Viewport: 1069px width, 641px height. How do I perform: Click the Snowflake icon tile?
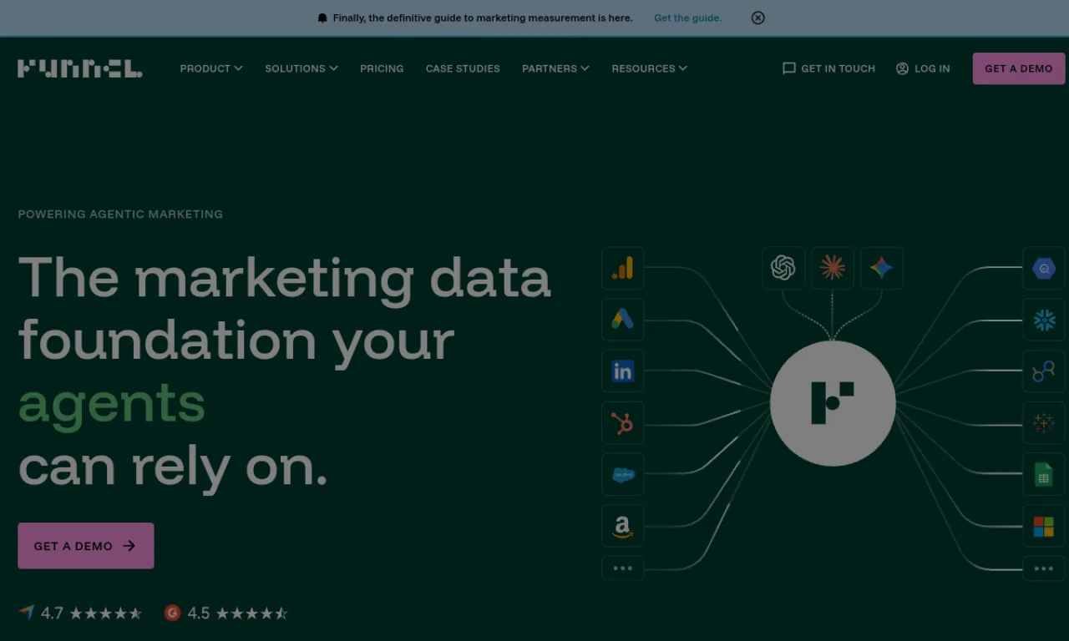(x=1044, y=320)
